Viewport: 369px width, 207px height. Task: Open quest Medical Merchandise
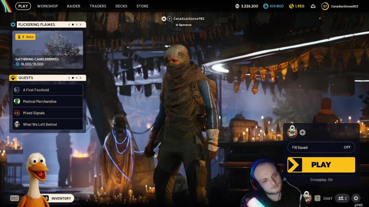coord(48,101)
